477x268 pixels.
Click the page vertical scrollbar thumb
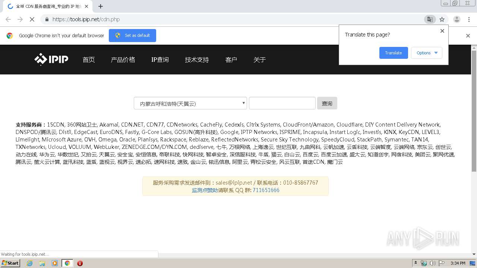[474, 112]
